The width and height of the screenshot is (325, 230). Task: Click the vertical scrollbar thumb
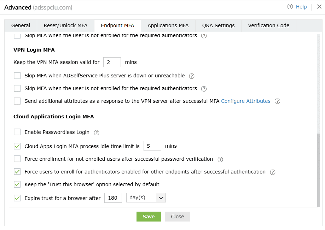(319, 170)
